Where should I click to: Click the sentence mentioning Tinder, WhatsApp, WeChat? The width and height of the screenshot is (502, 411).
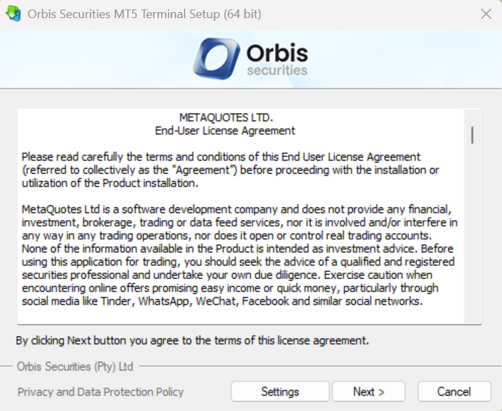222,301
